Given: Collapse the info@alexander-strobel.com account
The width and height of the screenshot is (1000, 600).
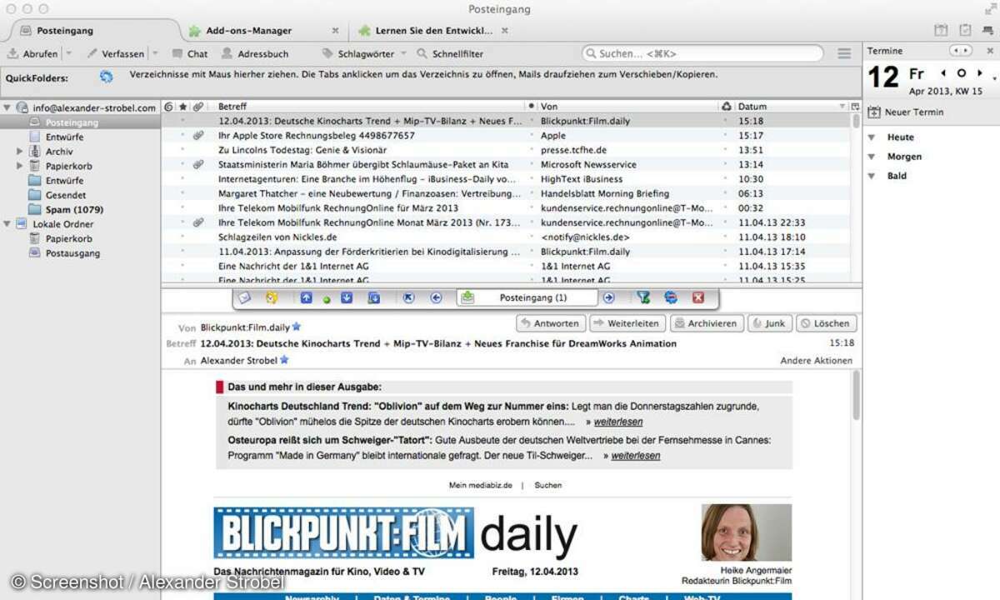Looking at the screenshot, I should click(x=7, y=107).
